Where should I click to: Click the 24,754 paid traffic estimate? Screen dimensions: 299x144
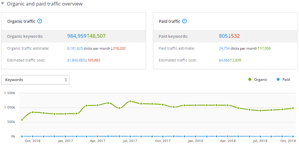[224, 48]
